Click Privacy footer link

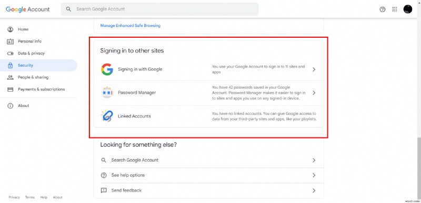click(14, 197)
